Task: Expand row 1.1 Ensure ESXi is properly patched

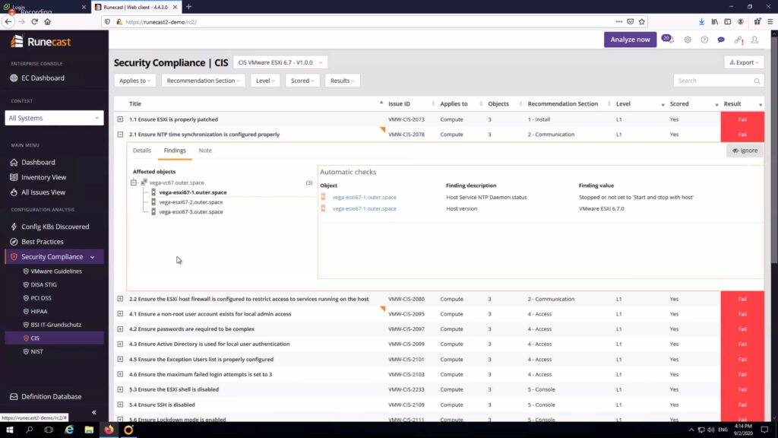Action: [x=120, y=119]
